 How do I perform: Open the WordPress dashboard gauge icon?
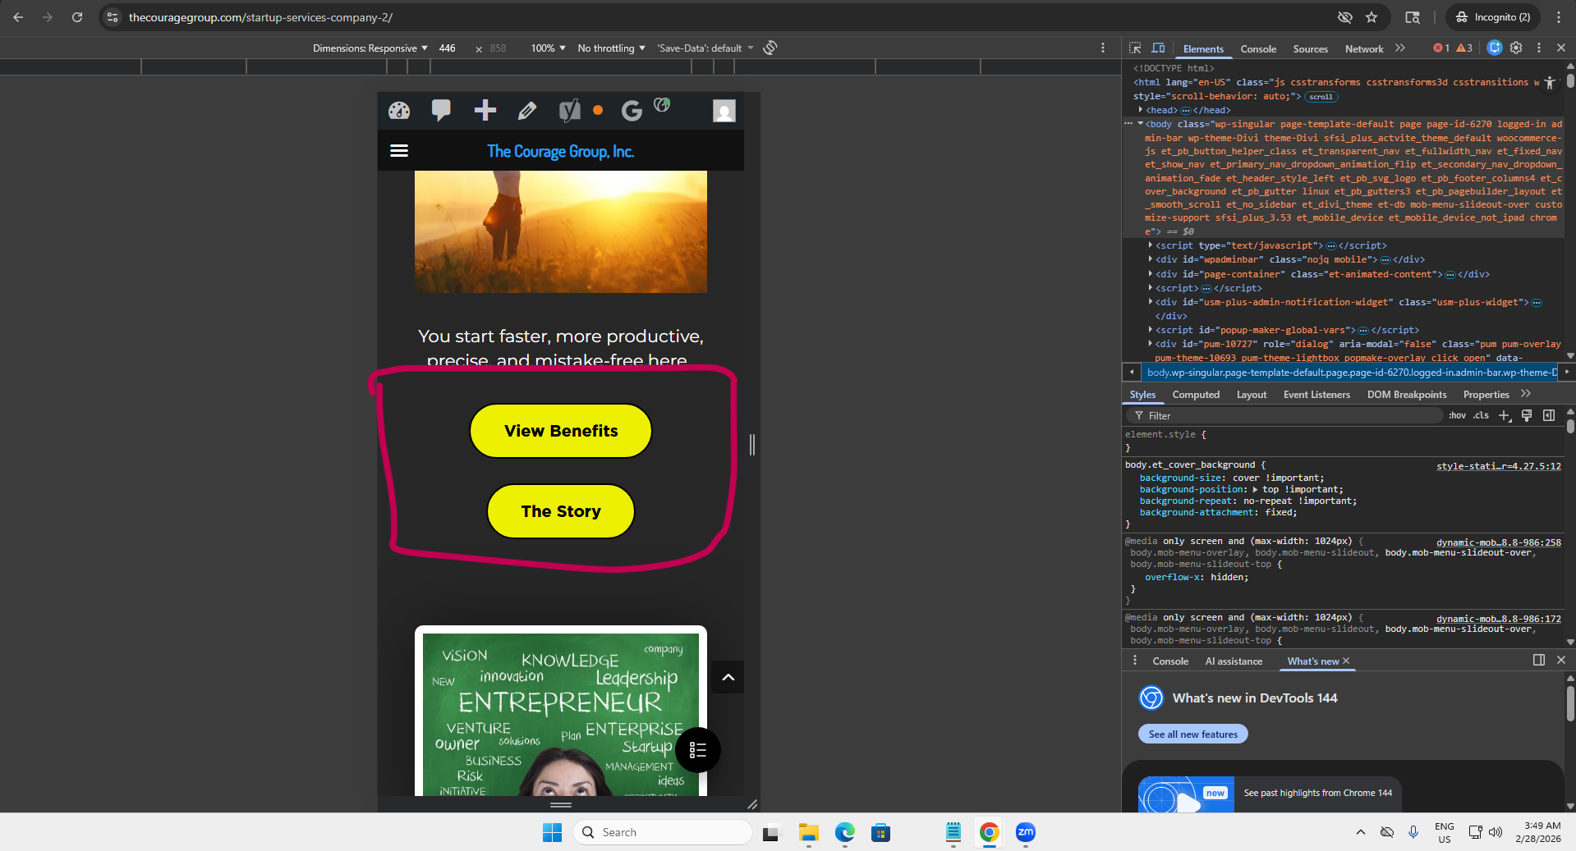click(399, 111)
